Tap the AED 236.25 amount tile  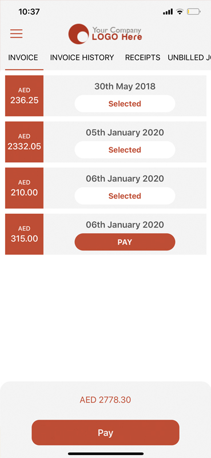pyautogui.click(x=24, y=96)
